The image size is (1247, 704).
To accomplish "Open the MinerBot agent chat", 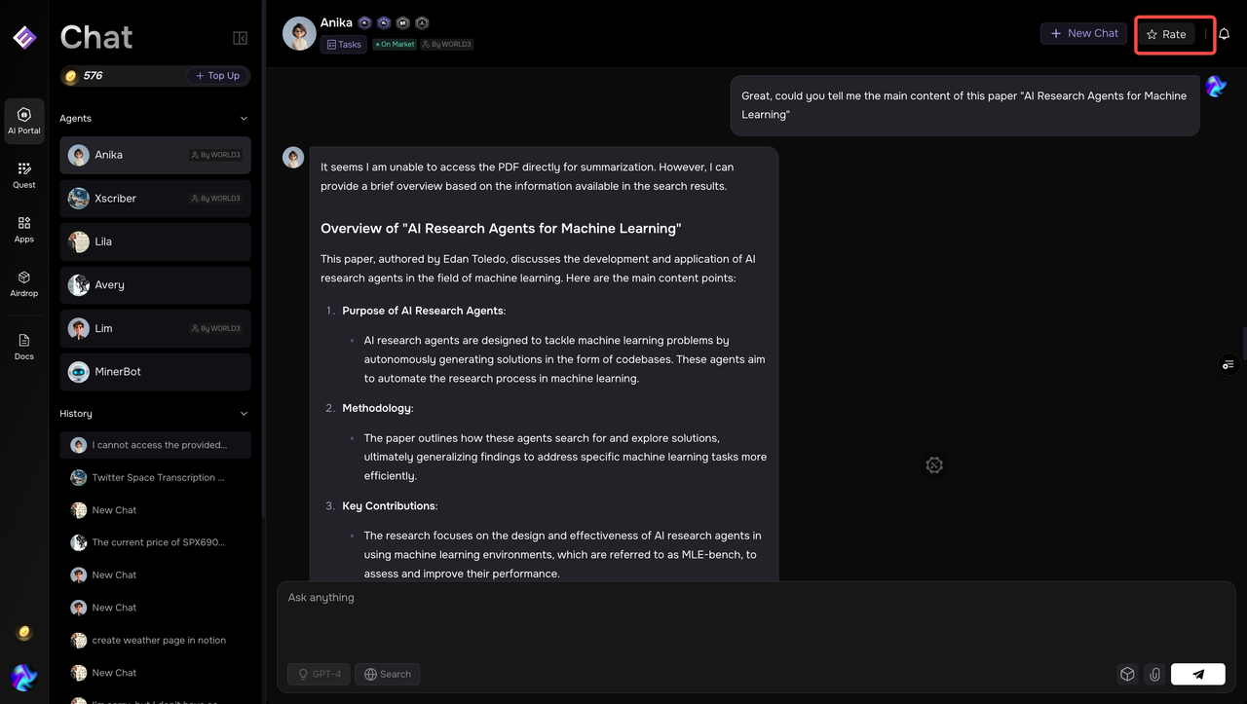I will 155,372.
